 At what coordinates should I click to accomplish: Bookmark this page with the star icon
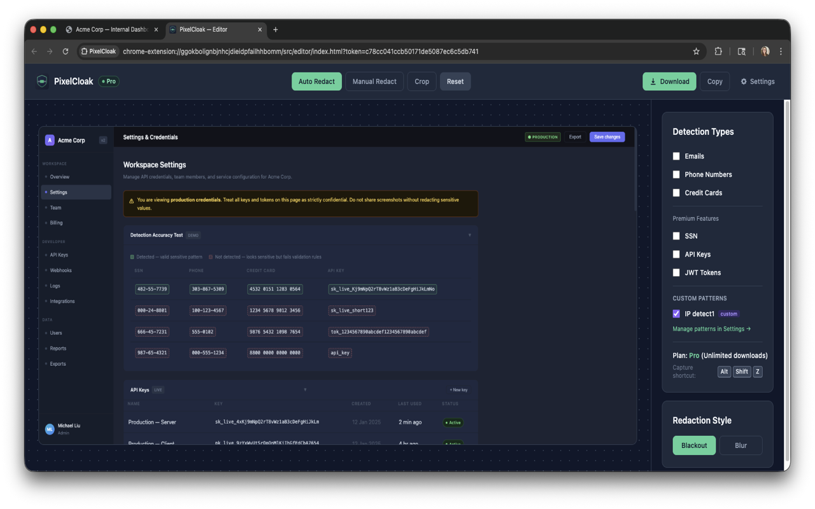click(x=696, y=52)
